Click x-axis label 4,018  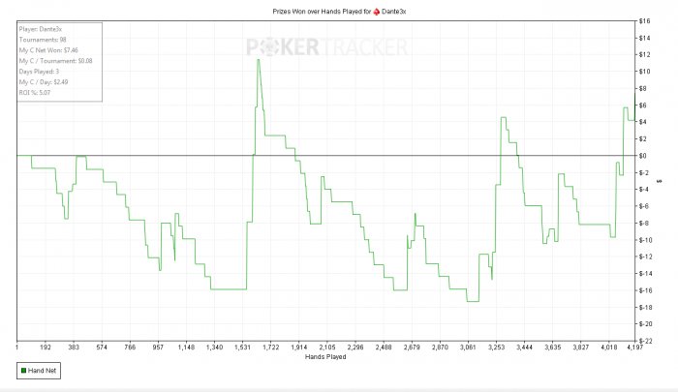(609, 347)
